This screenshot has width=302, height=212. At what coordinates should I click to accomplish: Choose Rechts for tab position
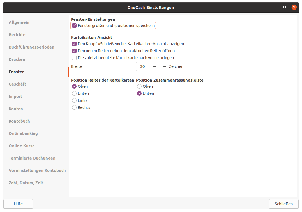point(74,107)
